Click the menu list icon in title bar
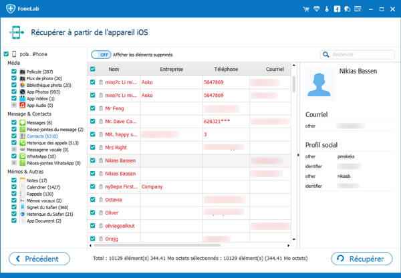Image resolution: width=401 pixels, height=278 pixels. point(358,9)
